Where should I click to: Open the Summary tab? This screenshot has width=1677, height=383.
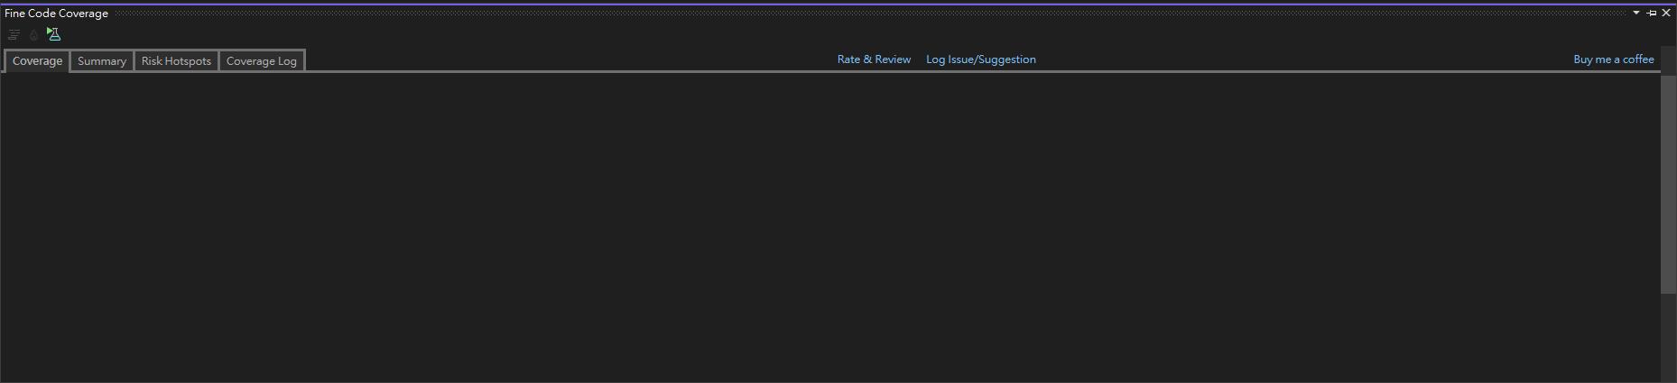click(x=102, y=60)
